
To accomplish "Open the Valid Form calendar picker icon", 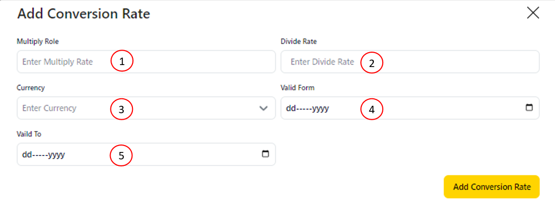I will [x=529, y=108].
